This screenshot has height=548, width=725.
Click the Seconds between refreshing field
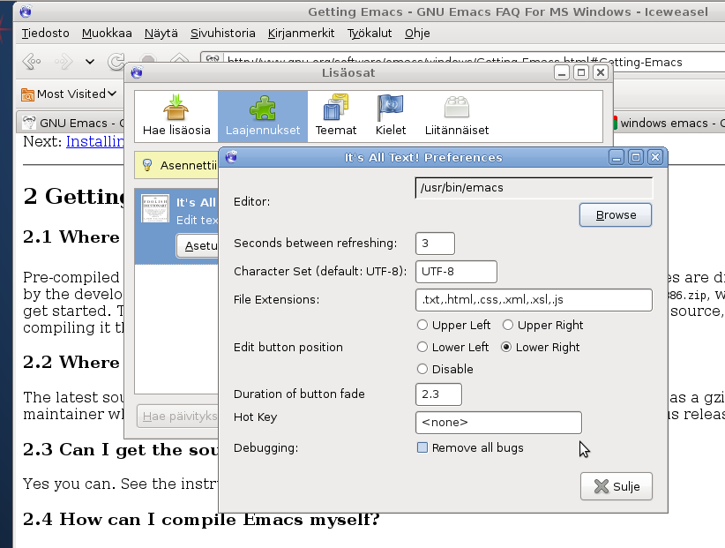435,244
